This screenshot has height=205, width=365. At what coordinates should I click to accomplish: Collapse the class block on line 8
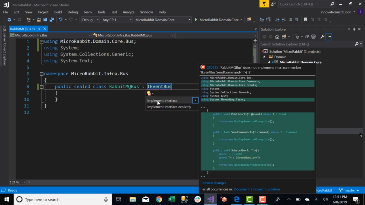42,87
